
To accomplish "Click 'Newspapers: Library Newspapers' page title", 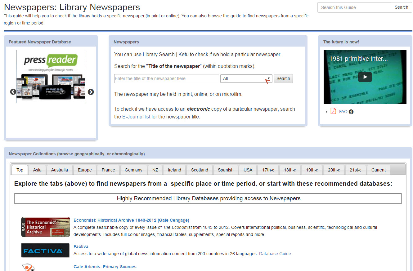I will [72, 7].
